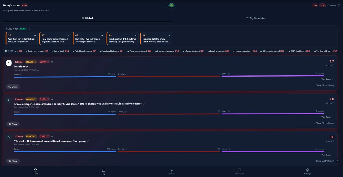Viewport: 343px width, 177px height.
Task: Click the refresh icon next to 'just now'
Action: (339, 5)
